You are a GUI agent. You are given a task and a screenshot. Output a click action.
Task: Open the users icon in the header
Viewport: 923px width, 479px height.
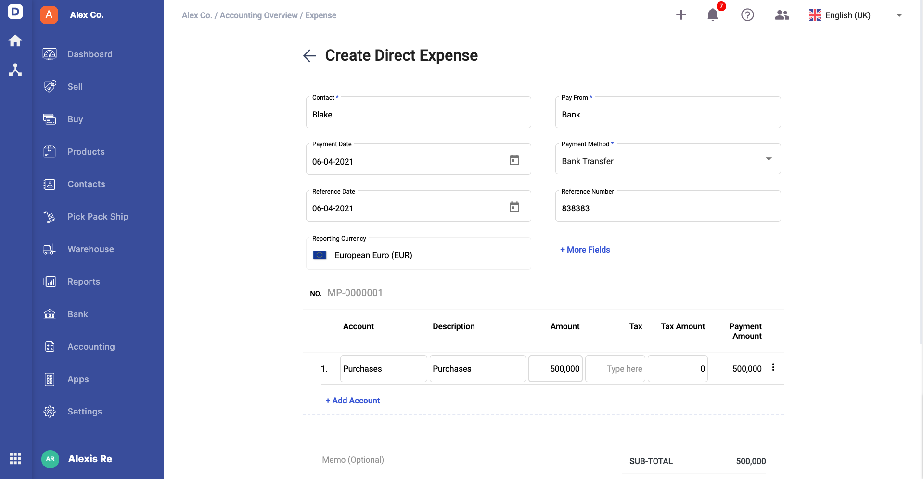coord(782,15)
